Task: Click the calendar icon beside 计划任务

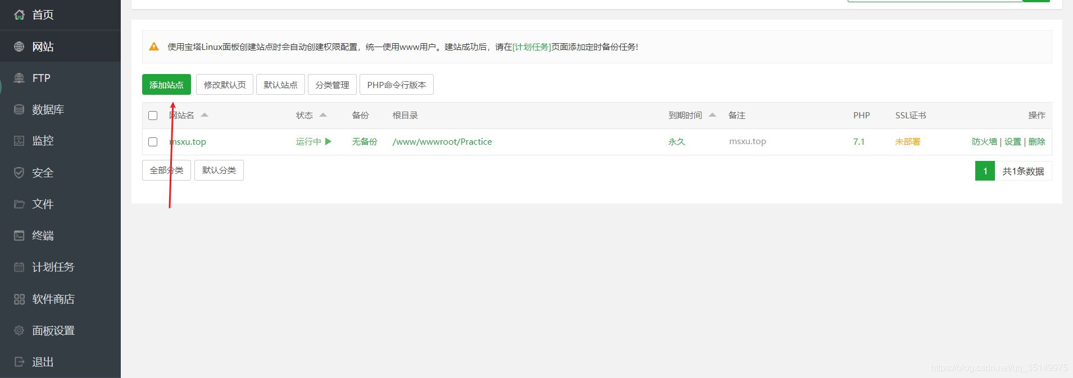Action: click(19, 267)
